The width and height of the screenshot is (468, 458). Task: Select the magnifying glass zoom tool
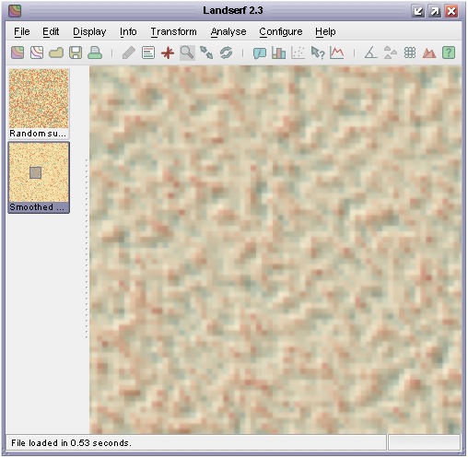tap(187, 53)
